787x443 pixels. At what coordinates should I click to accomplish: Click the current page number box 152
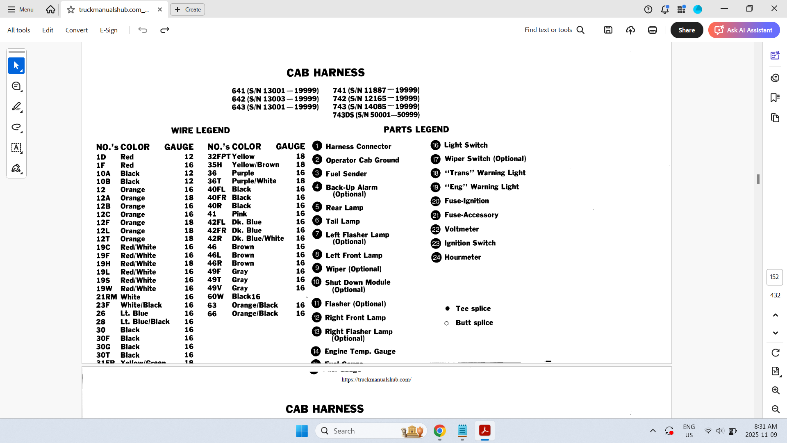pos(774,277)
